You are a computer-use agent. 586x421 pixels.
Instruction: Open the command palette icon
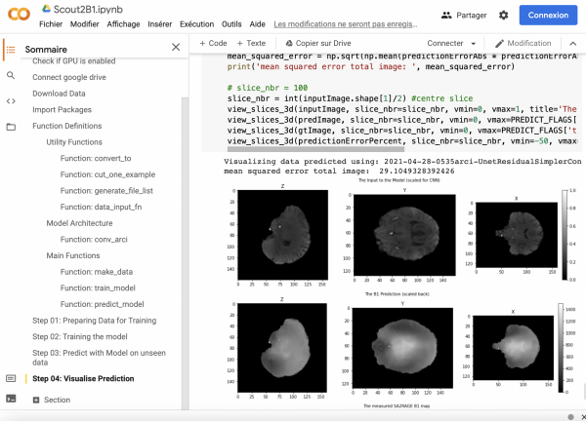(x=11, y=378)
